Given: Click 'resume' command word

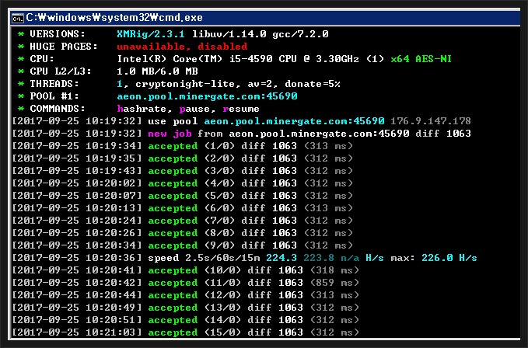Looking at the screenshot, I should [241, 109].
